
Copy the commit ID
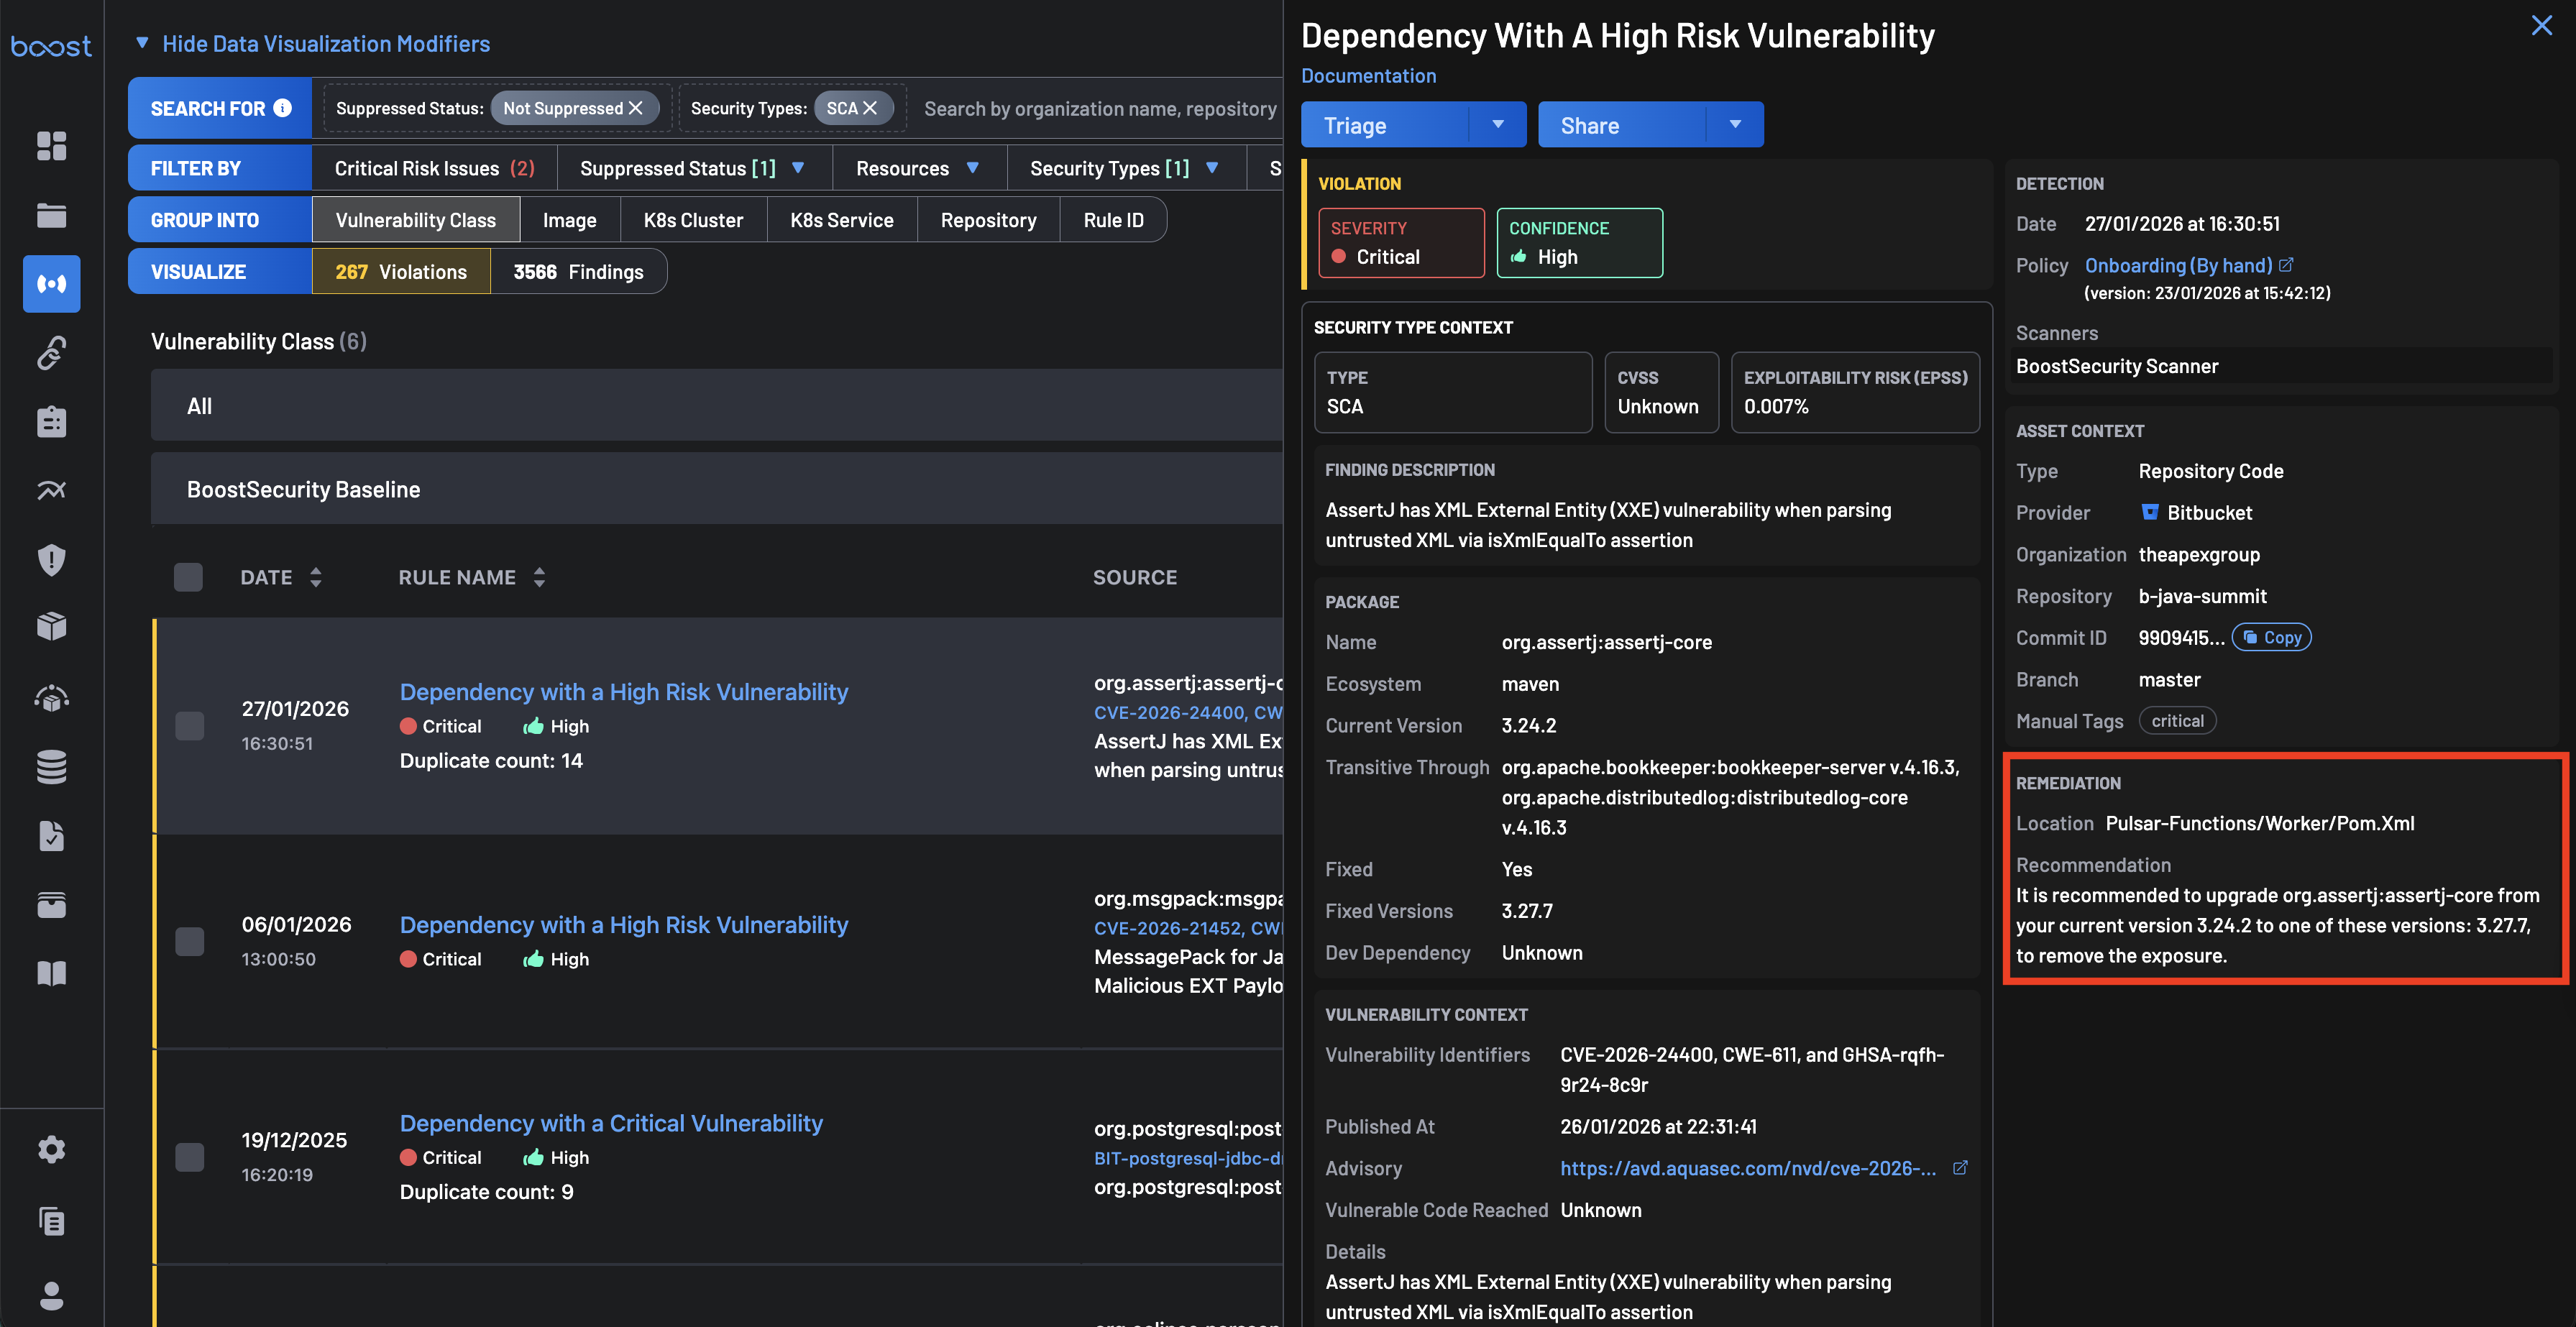(2271, 637)
